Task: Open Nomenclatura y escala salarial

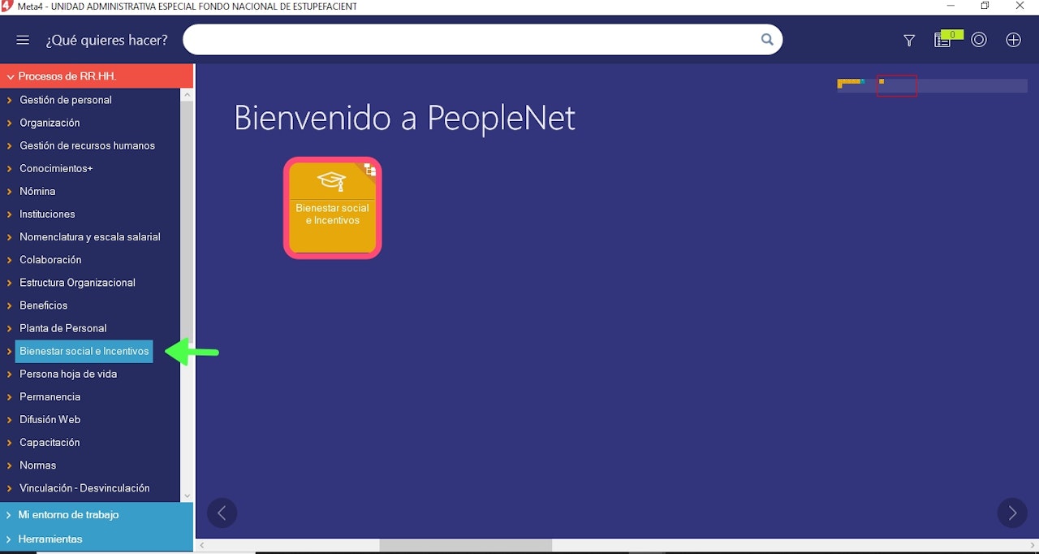Action: coord(90,236)
